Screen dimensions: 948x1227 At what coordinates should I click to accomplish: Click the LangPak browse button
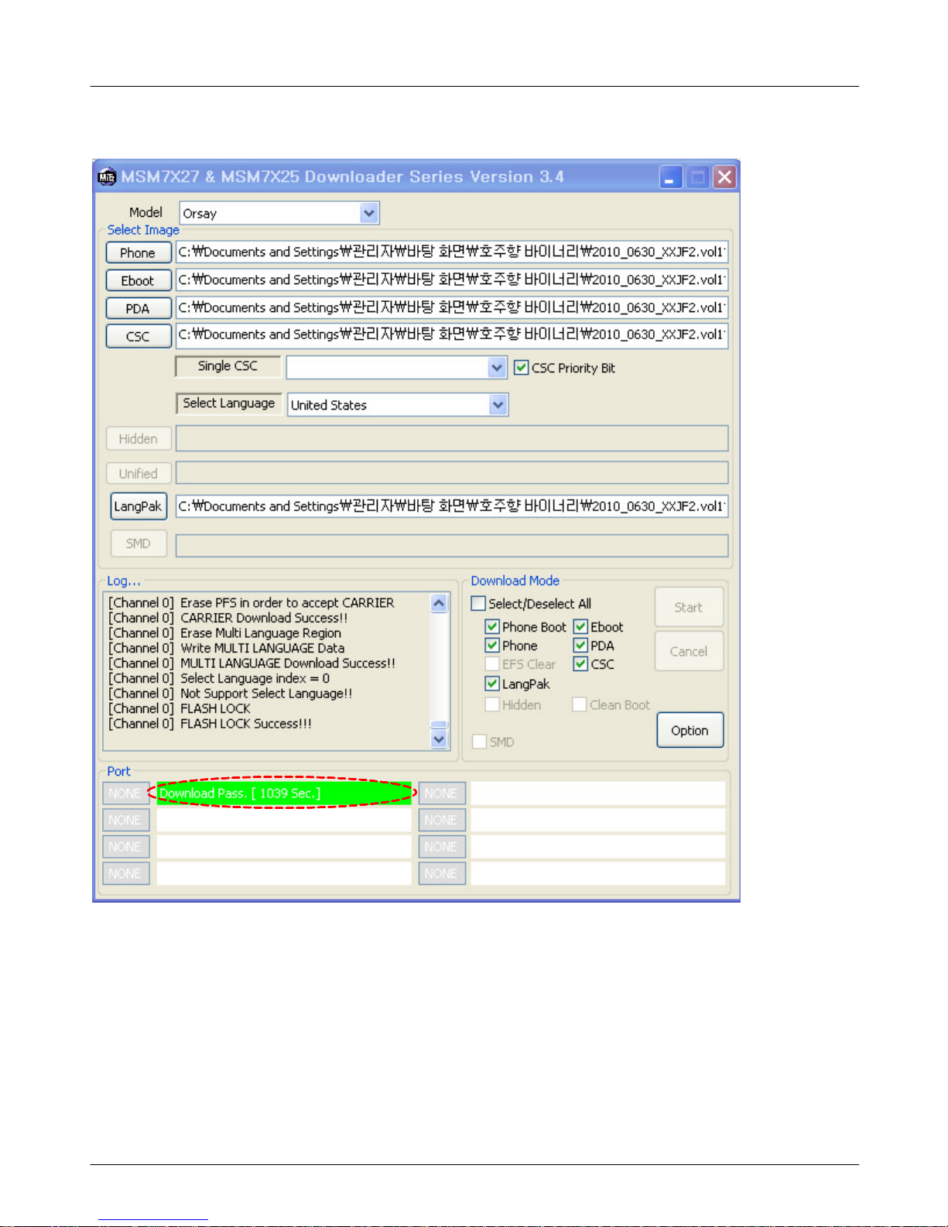click(x=139, y=506)
